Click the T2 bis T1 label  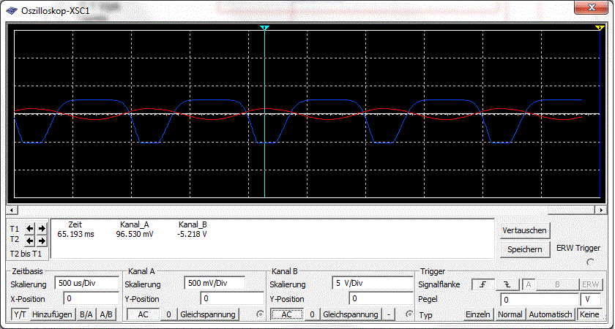(26, 254)
